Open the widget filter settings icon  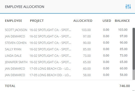pyautogui.click(x=128, y=7)
